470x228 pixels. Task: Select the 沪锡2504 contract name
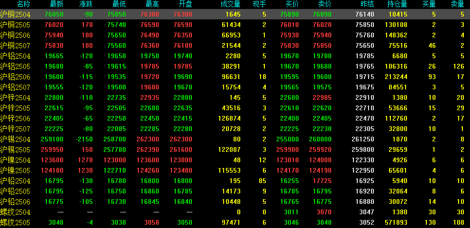[15, 140]
